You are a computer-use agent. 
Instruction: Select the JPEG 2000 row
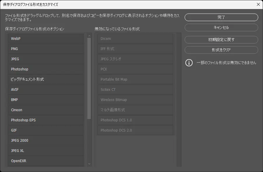(x=46, y=141)
